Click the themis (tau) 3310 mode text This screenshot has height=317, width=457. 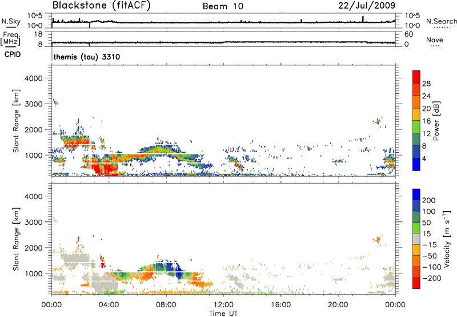click(x=87, y=57)
